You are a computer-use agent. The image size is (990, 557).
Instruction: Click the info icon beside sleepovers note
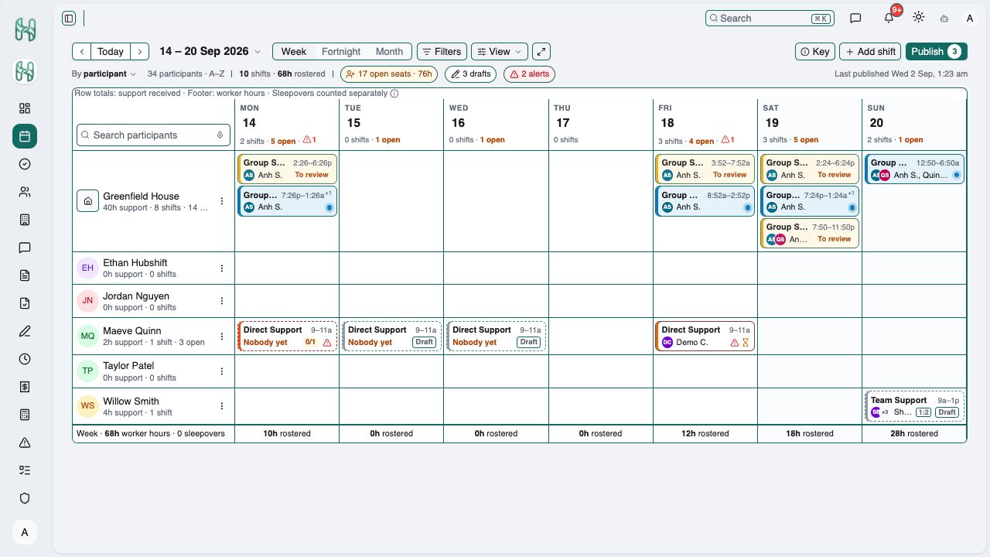coord(394,94)
